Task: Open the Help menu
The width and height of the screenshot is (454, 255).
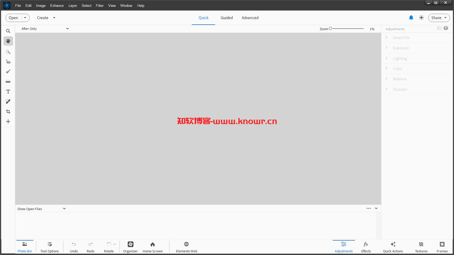Action: click(x=141, y=6)
